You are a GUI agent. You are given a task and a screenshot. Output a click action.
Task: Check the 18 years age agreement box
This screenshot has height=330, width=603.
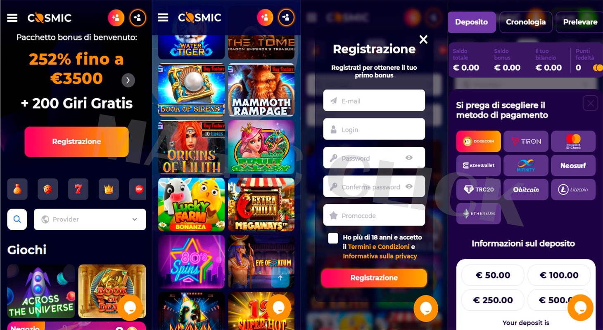[x=333, y=238]
